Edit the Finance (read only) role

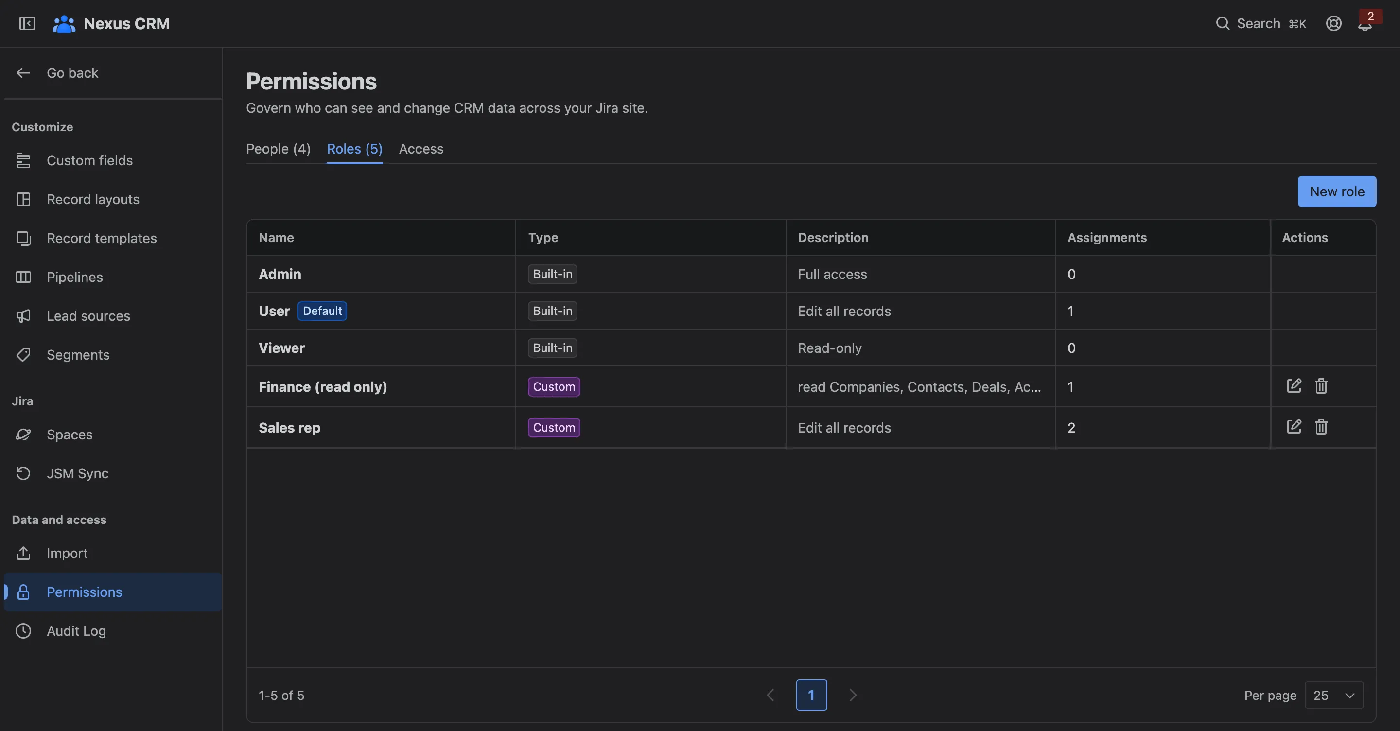(x=1294, y=386)
